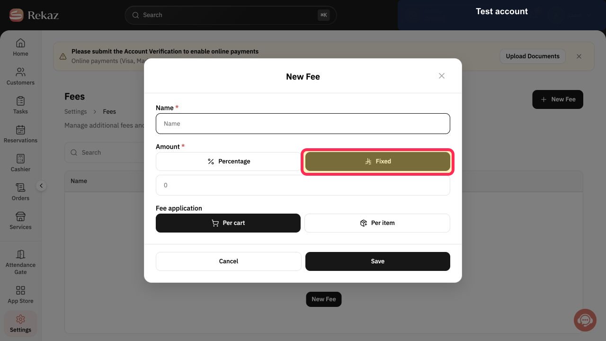
Task: Open Settings in the sidebar
Action: coord(20,324)
